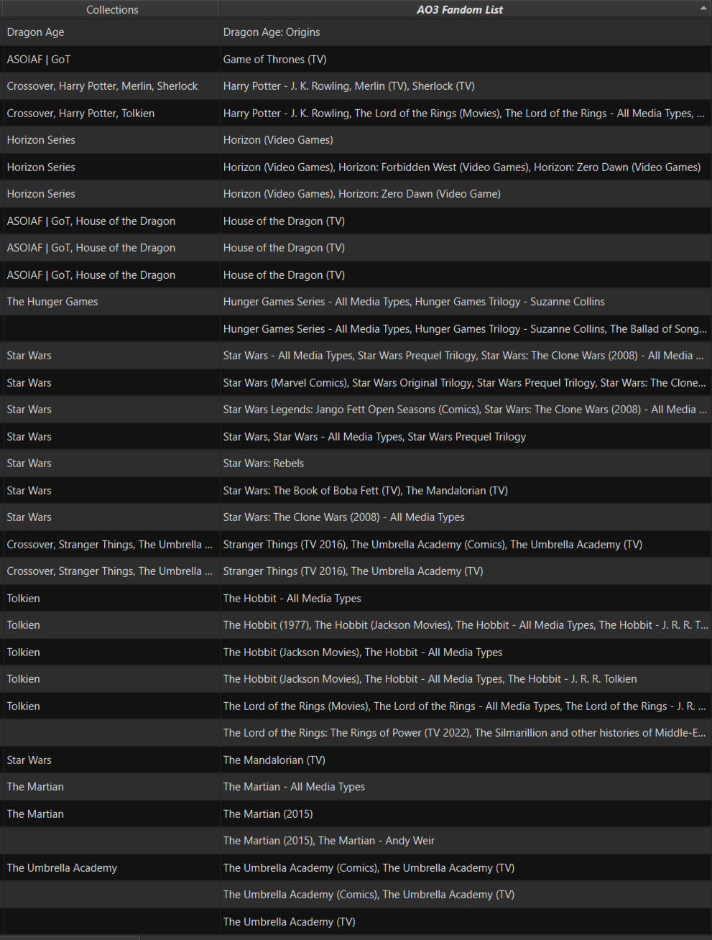The width and height of the screenshot is (712, 940).
Task: Click 'Horizon Series' beside the Forbidden West row
Action: point(111,167)
